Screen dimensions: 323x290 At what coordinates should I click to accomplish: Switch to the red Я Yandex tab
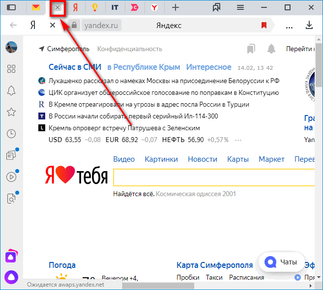(75, 8)
